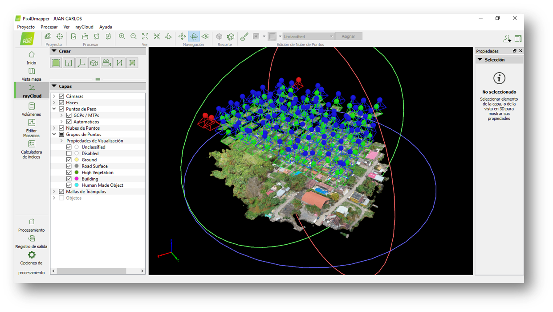The height and width of the screenshot is (312, 553).
Task: Toggle the Nubes de Puntos checkbox
Action: tap(61, 128)
